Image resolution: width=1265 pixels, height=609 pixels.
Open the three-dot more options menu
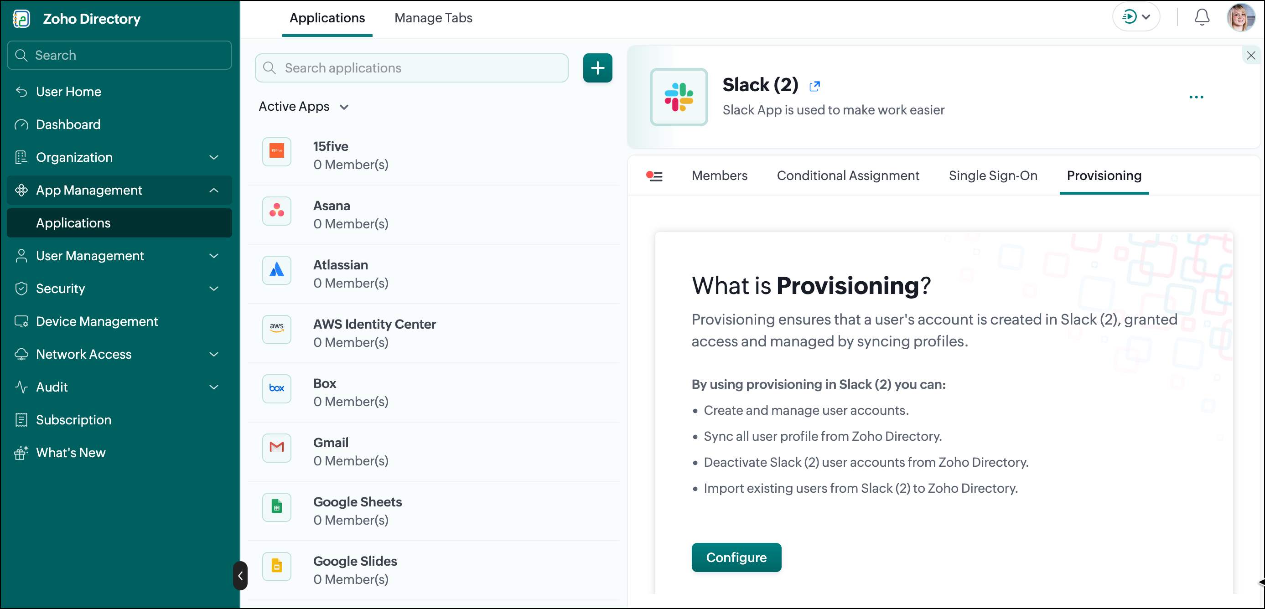point(1196,97)
